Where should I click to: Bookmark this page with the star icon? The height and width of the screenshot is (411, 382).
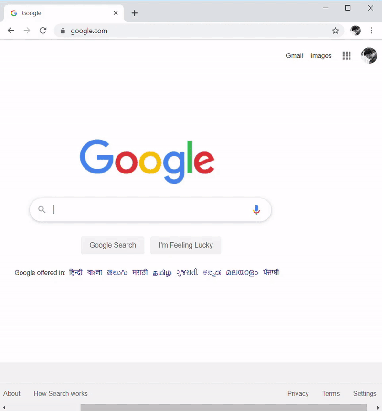[x=335, y=31]
